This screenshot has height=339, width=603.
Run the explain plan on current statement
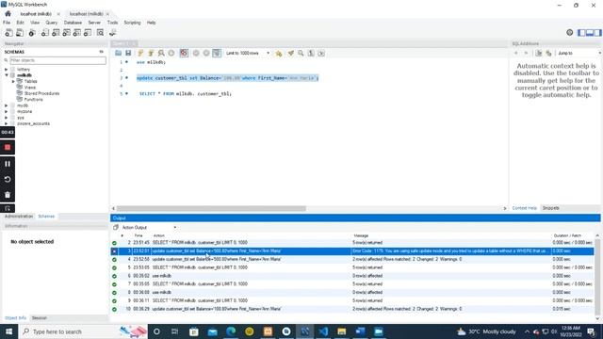pyautogui.click(x=161, y=53)
